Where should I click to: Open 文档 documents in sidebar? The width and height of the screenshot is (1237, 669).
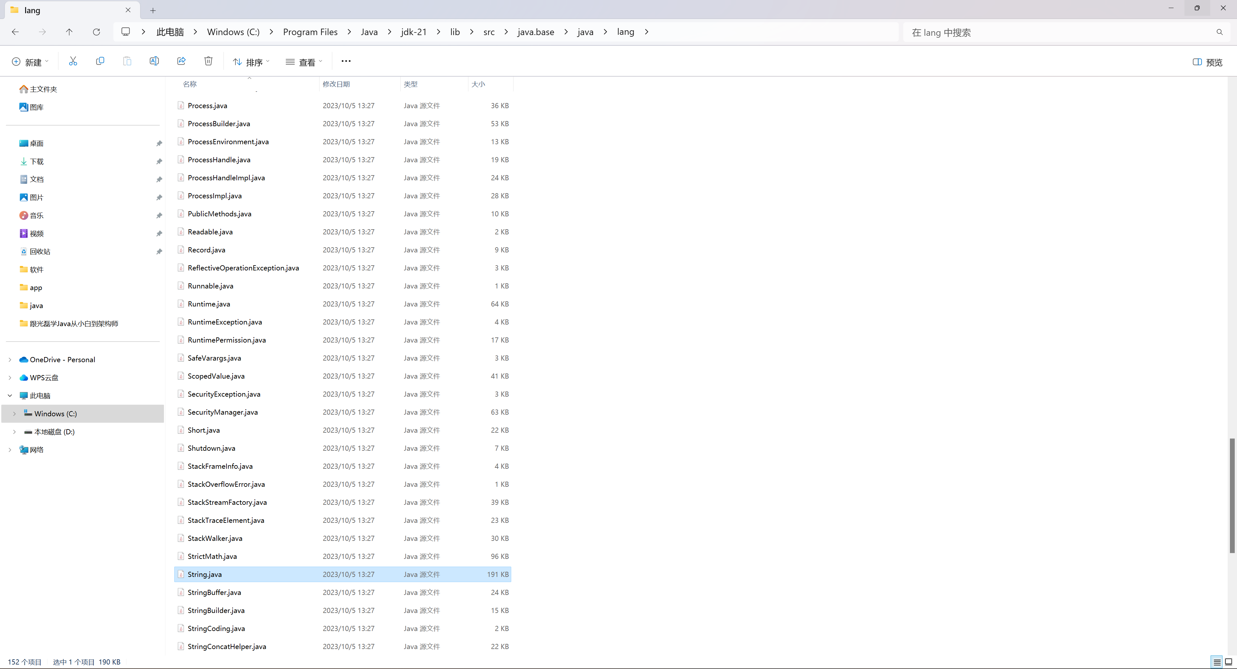32,180
